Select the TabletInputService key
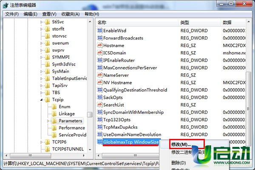 [x=69, y=78]
